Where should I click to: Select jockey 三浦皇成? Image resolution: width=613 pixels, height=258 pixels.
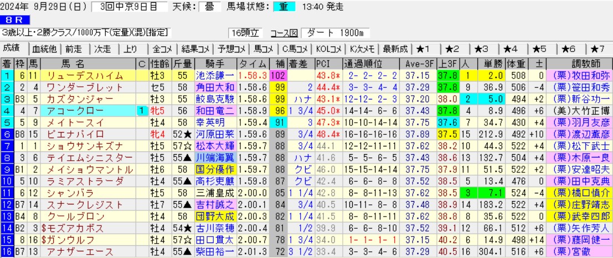(x=215, y=193)
